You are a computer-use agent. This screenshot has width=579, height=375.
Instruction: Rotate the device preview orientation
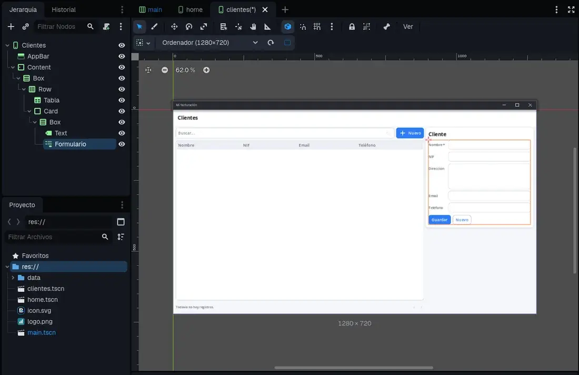point(271,43)
